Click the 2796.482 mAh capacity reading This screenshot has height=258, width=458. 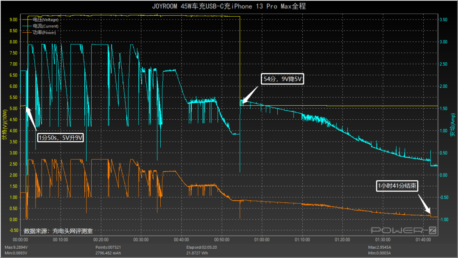click(x=108, y=253)
